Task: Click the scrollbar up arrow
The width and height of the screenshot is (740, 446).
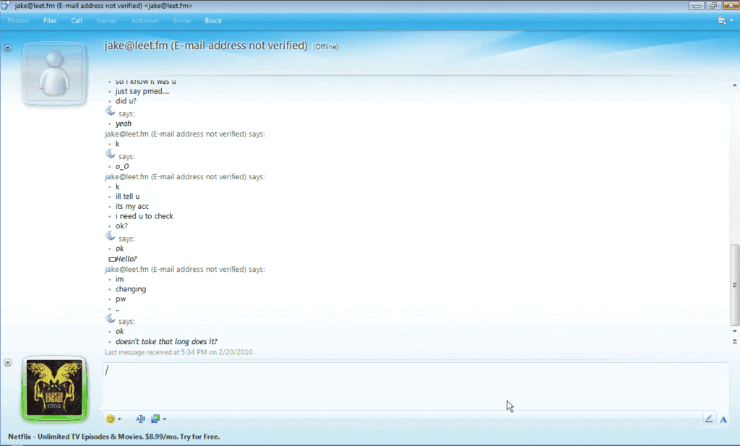Action: pyautogui.click(x=735, y=85)
